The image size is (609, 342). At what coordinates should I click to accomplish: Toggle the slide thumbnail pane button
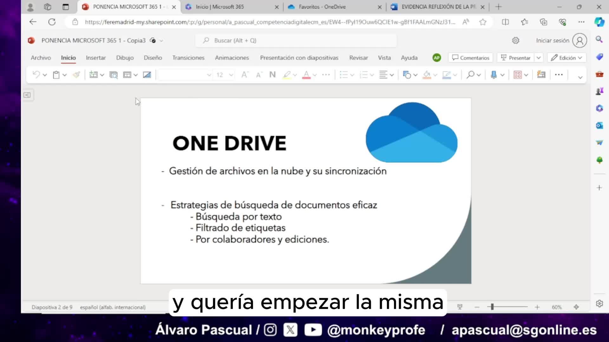coord(27,95)
